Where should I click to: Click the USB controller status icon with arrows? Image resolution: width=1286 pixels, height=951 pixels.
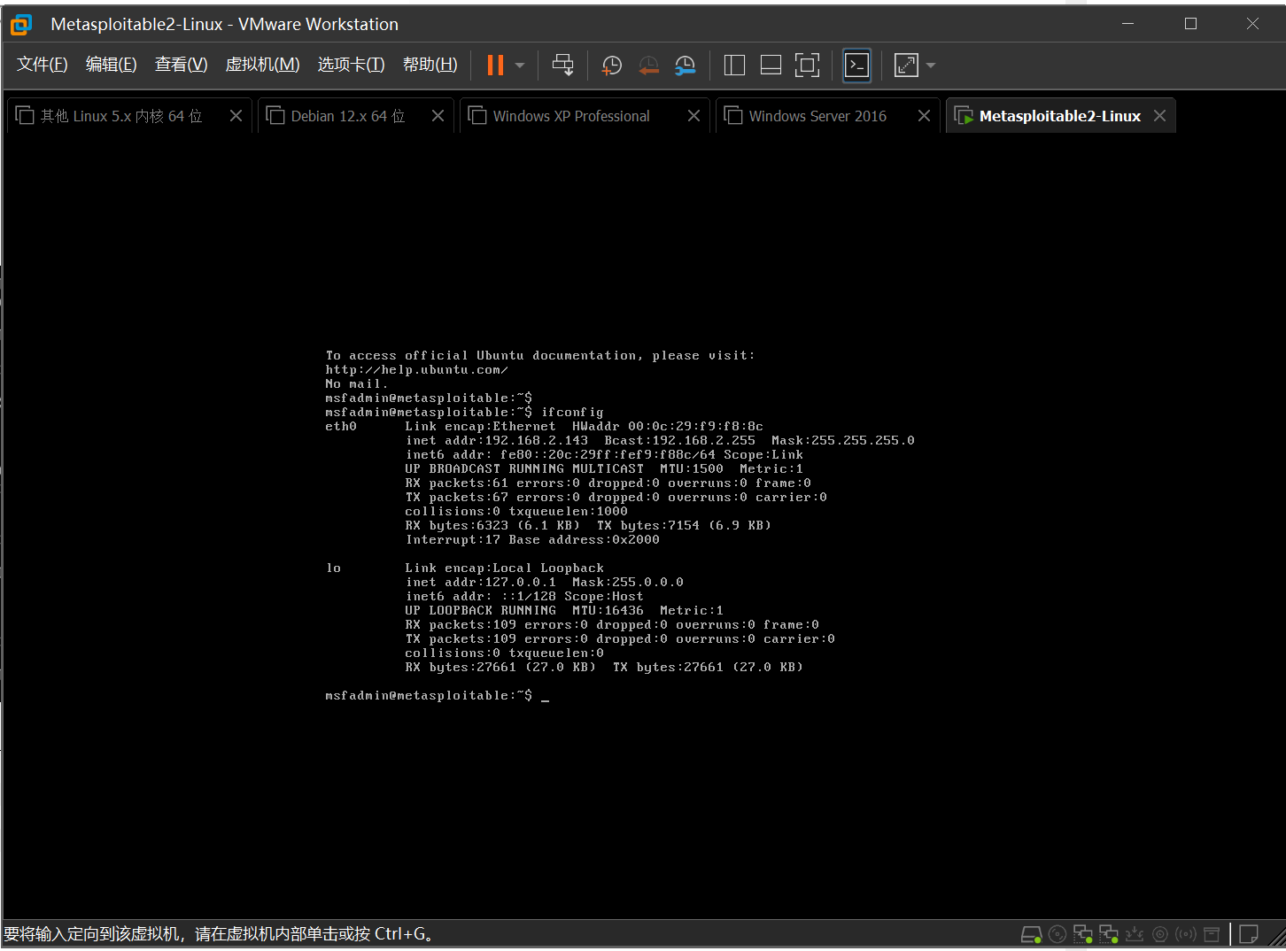pyautogui.click(x=1134, y=934)
